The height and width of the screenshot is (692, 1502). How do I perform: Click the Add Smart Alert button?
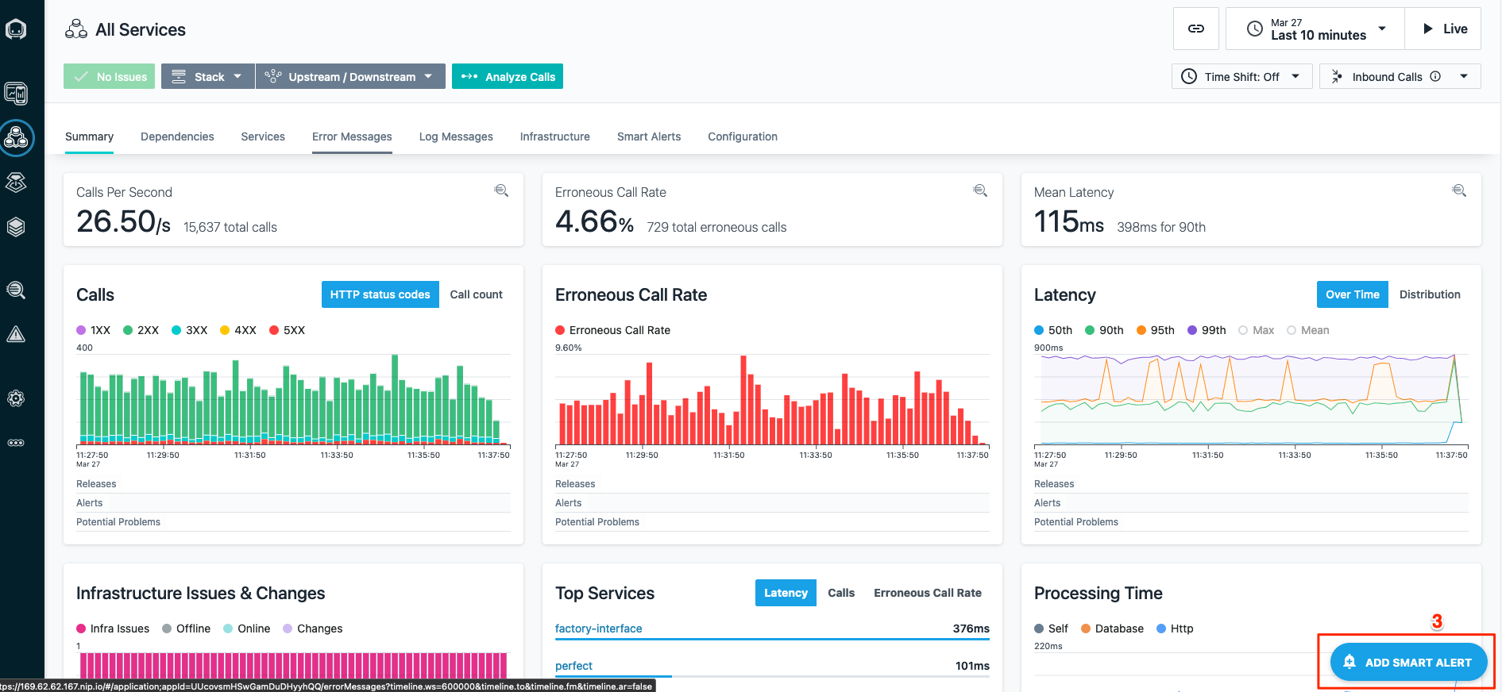click(1408, 662)
